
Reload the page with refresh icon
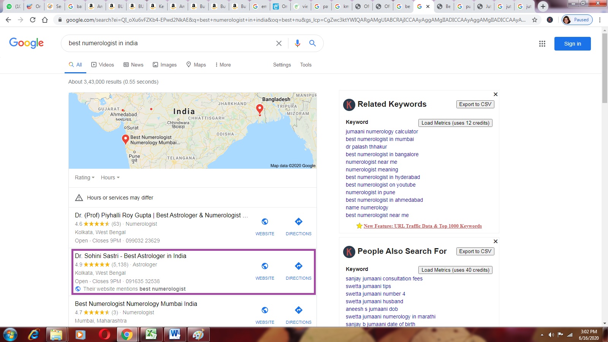point(33,20)
